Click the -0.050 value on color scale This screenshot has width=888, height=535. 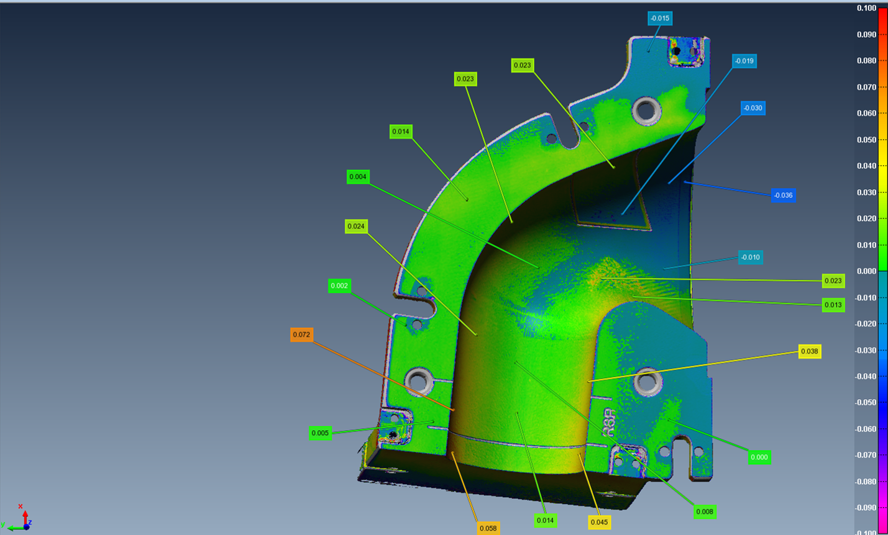tap(865, 403)
